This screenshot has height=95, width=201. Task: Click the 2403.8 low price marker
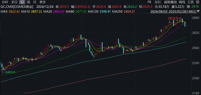coord(10,72)
